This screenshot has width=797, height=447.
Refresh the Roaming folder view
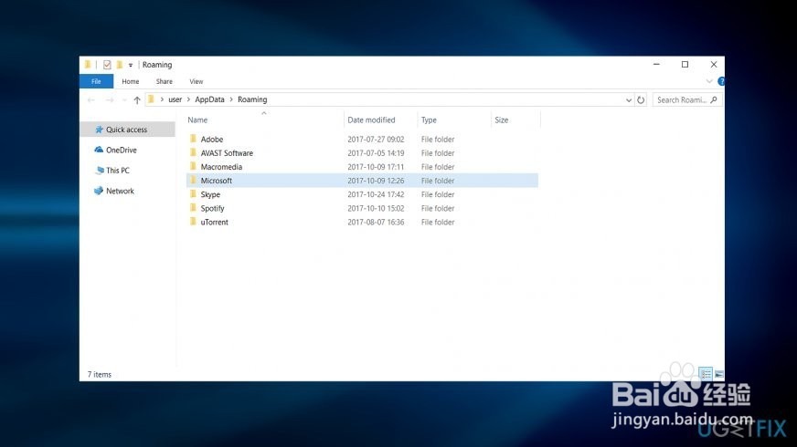pyautogui.click(x=641, y=100)
